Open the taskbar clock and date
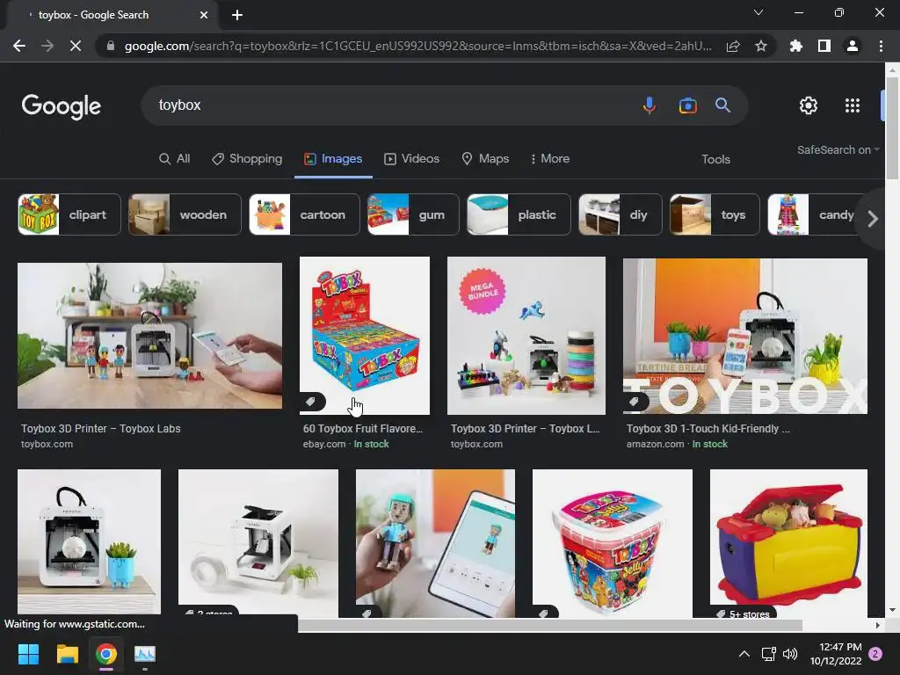Viewport: 900px width, 675px height. tap(836, 654)
